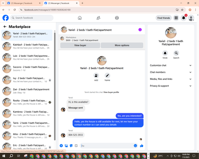199x159 pixels.
Task: Show hidden system tray icons
Action: point(168,156)
